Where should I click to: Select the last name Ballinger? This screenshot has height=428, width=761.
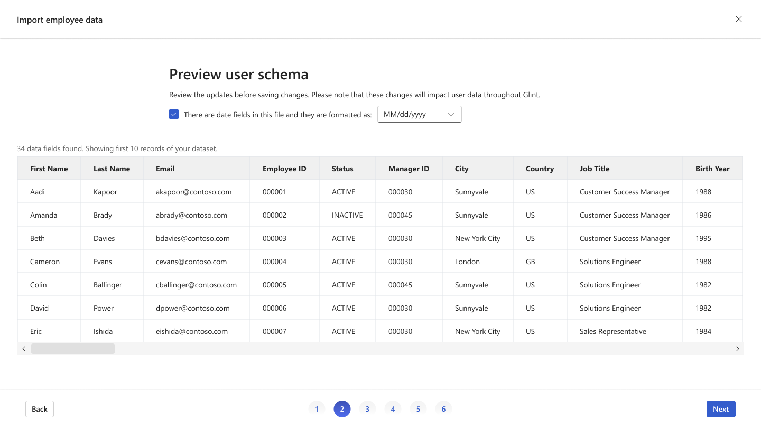pos(108,285)
